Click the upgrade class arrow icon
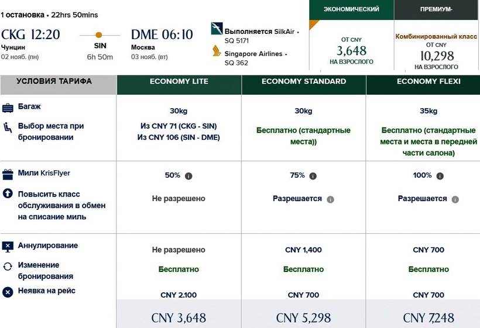Viewport: 480px width, 328px height. 8,194
